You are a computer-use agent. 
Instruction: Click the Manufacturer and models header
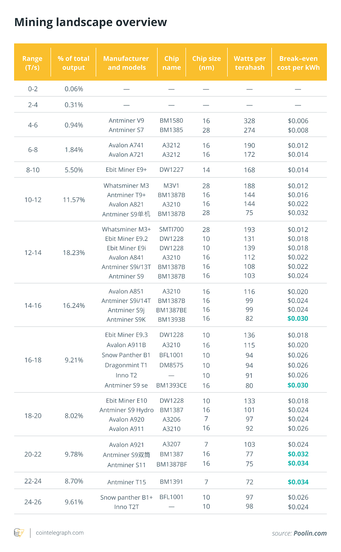tap(126, 63)
